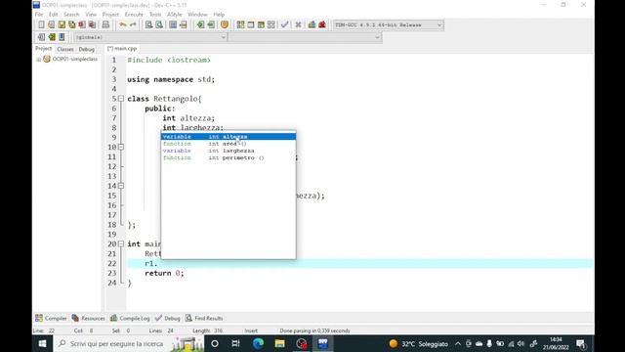This screenshot has height=352, width=625.
Task: Collapse the main function fold on line 20
Action: coord(121,243)
